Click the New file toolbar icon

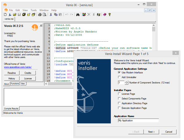[x=5, y=14]
